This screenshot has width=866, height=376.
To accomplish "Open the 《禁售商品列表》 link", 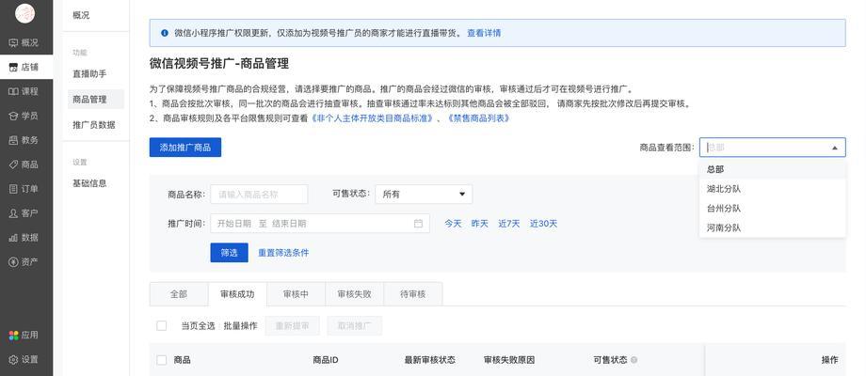I will (x=478, y=118).
